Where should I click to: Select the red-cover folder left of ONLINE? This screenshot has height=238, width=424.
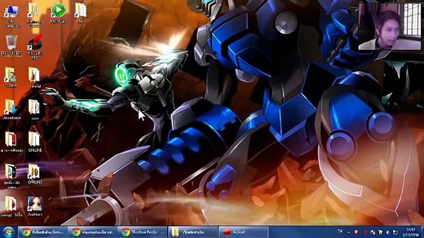11,141
